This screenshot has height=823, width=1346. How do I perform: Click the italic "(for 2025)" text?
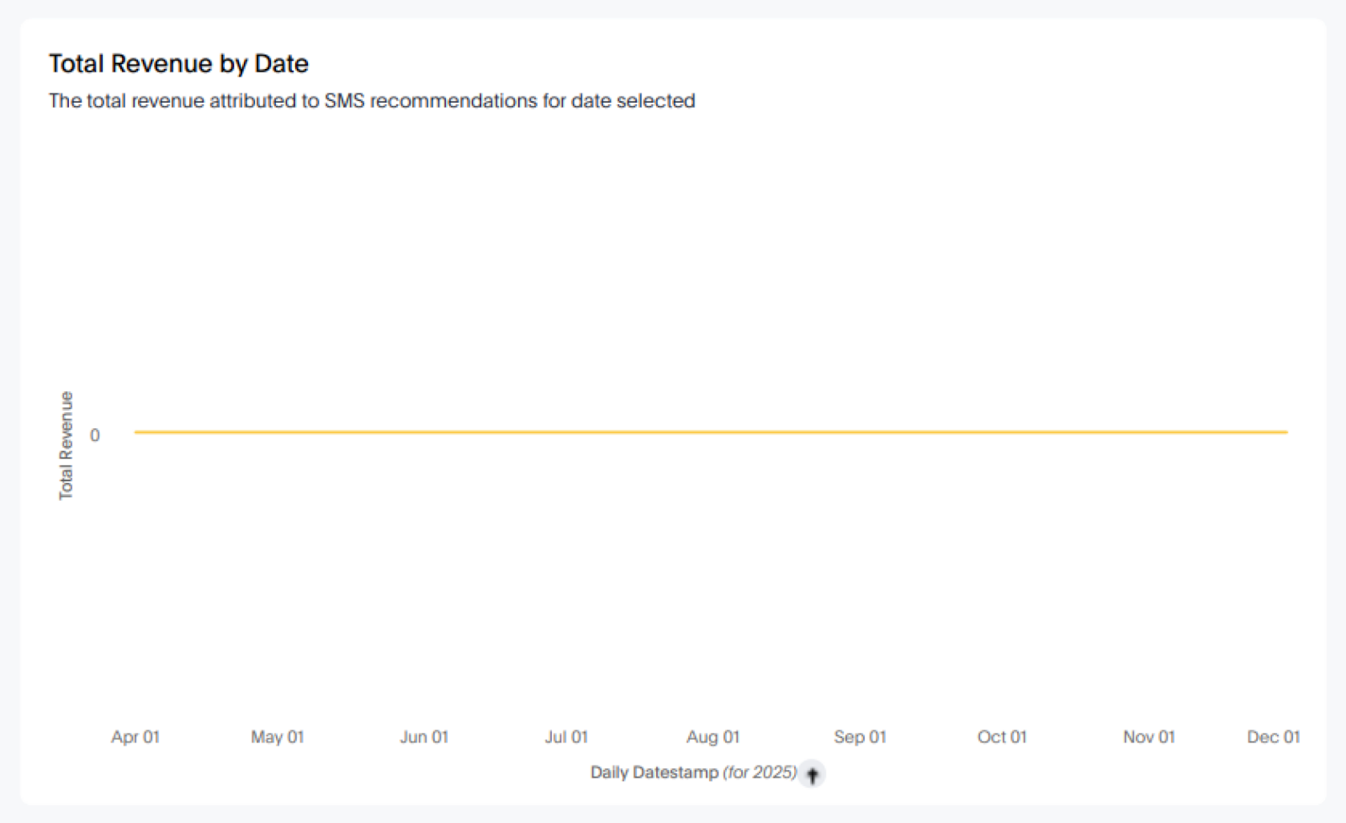point(760,773)
